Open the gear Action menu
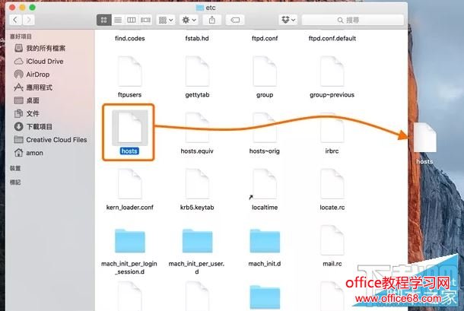 (x=189, y=20)
